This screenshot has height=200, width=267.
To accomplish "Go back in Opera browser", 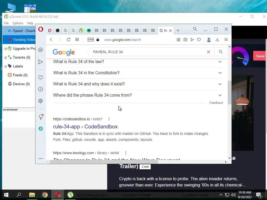I will point(51,40).
